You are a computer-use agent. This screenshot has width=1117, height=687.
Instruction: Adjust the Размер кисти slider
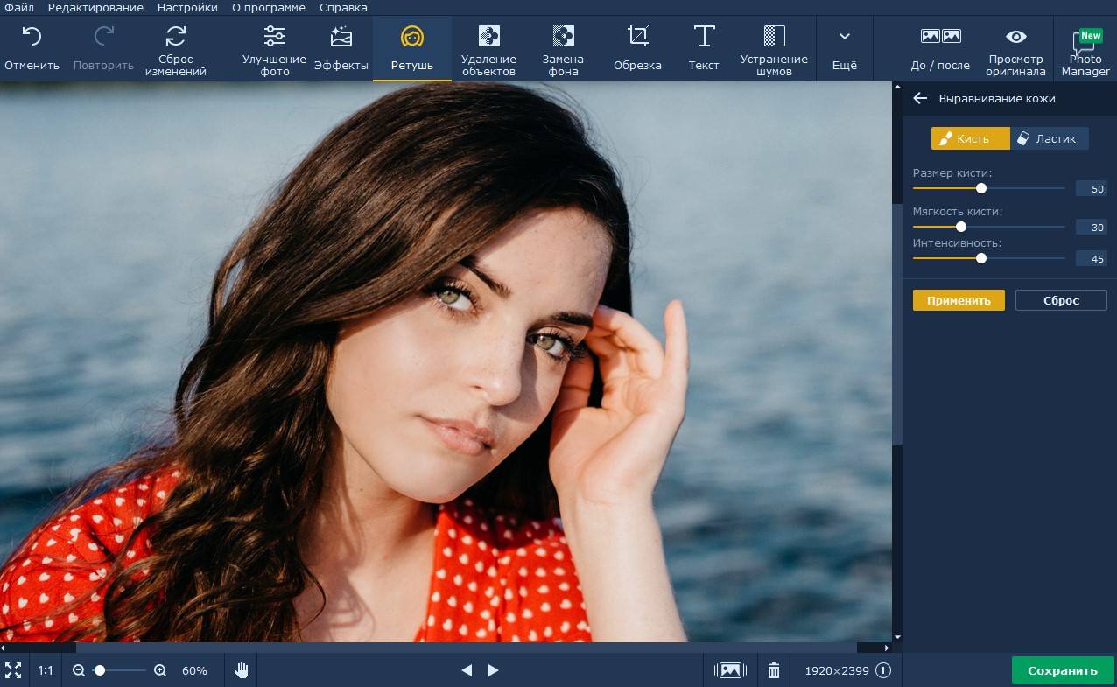tap(981, 188)
